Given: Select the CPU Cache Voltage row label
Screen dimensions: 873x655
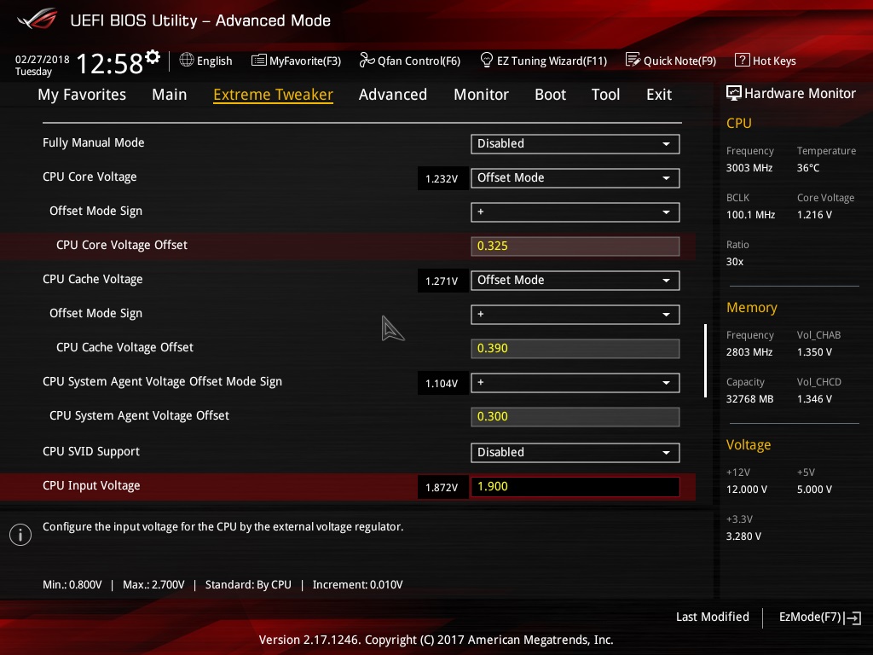Looking at the screenshot, I should coord(92,279).
